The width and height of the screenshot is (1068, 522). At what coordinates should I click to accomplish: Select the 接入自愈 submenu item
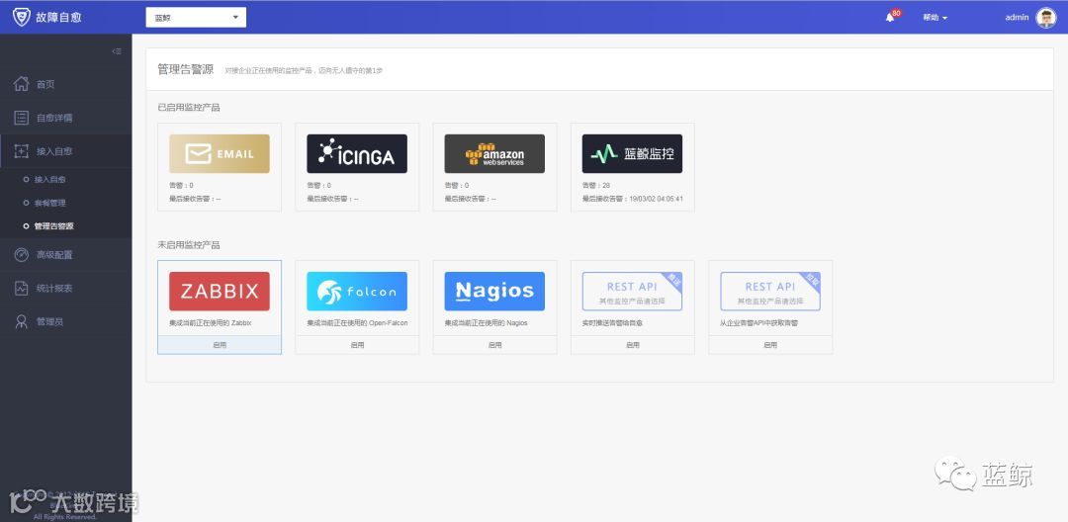(x=49, y=180)
